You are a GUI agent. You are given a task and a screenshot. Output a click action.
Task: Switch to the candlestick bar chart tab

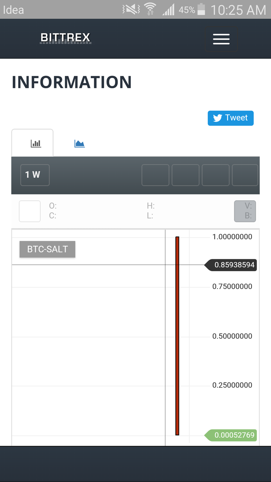(36, 143)
